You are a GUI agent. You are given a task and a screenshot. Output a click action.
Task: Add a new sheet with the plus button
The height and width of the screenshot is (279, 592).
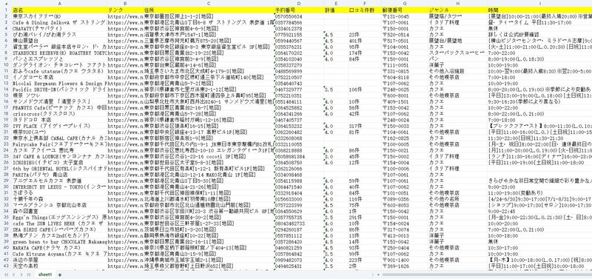coord(60,275)
